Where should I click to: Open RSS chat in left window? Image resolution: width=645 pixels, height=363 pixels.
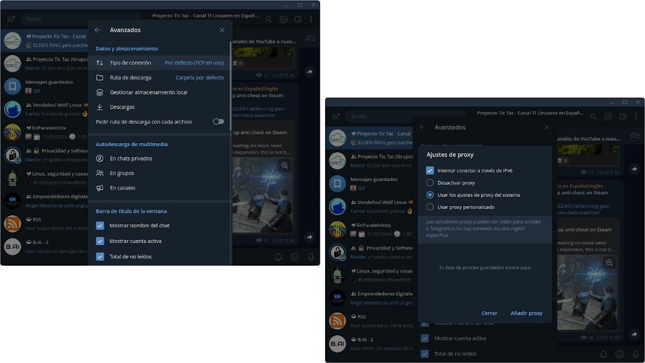[44, 224]
